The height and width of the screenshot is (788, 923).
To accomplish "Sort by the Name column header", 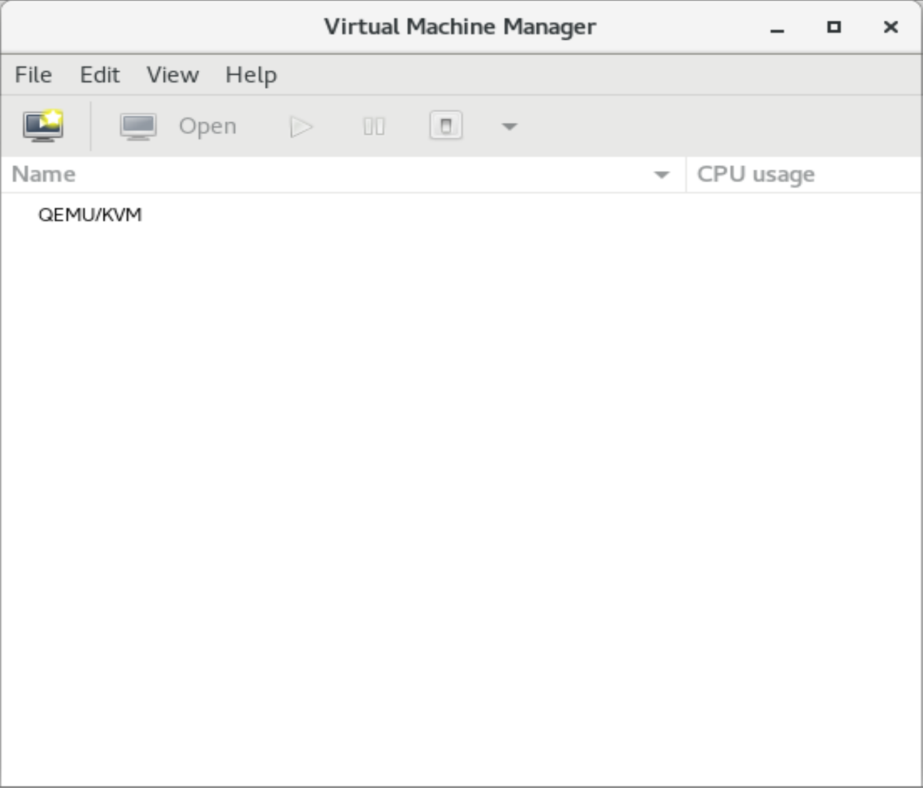I will pos(343,174).
